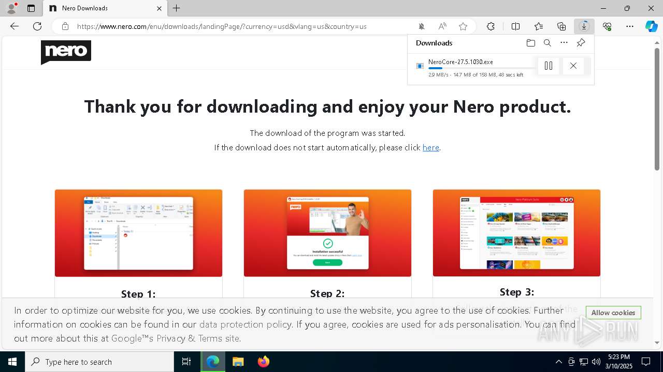Click the Edge profile avatar icon

[x=11, y=8]
